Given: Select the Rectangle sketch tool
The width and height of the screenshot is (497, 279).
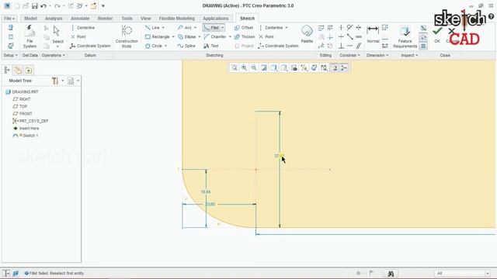Looking at the screenshot, I should coord(158,36).
